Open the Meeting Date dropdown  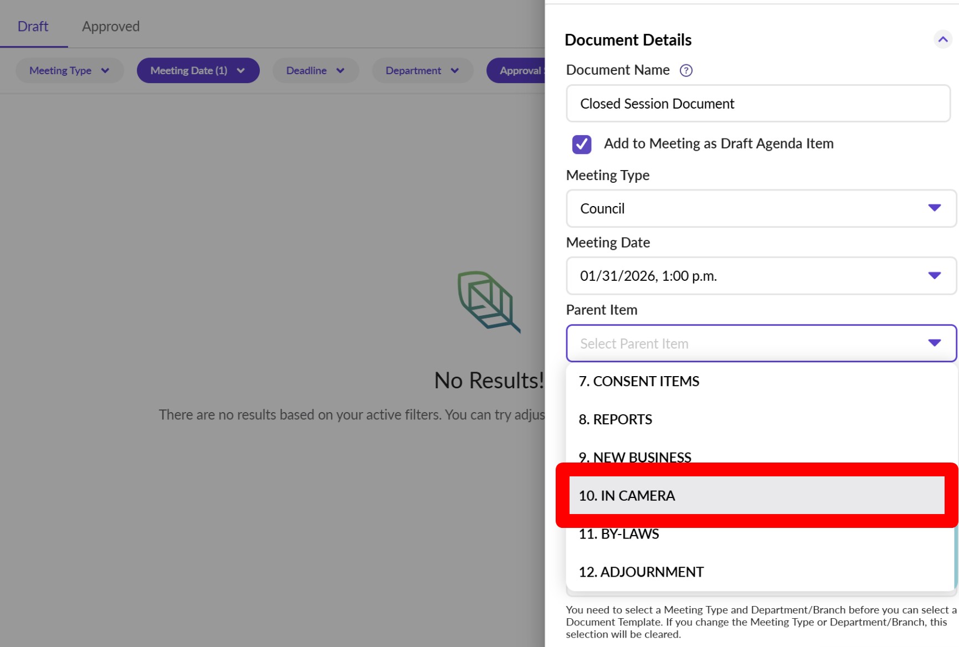[761, 276]
